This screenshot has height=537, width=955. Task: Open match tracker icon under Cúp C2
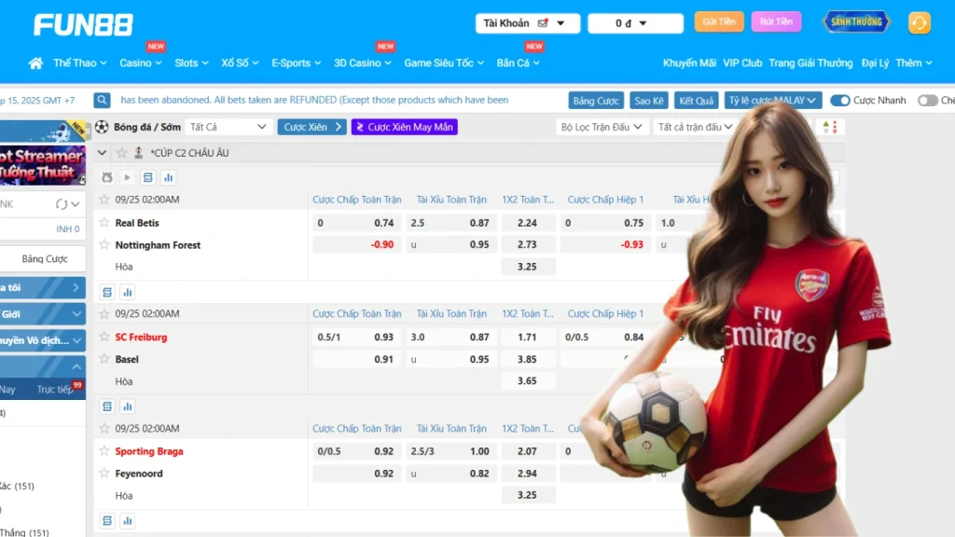point(107,177)
